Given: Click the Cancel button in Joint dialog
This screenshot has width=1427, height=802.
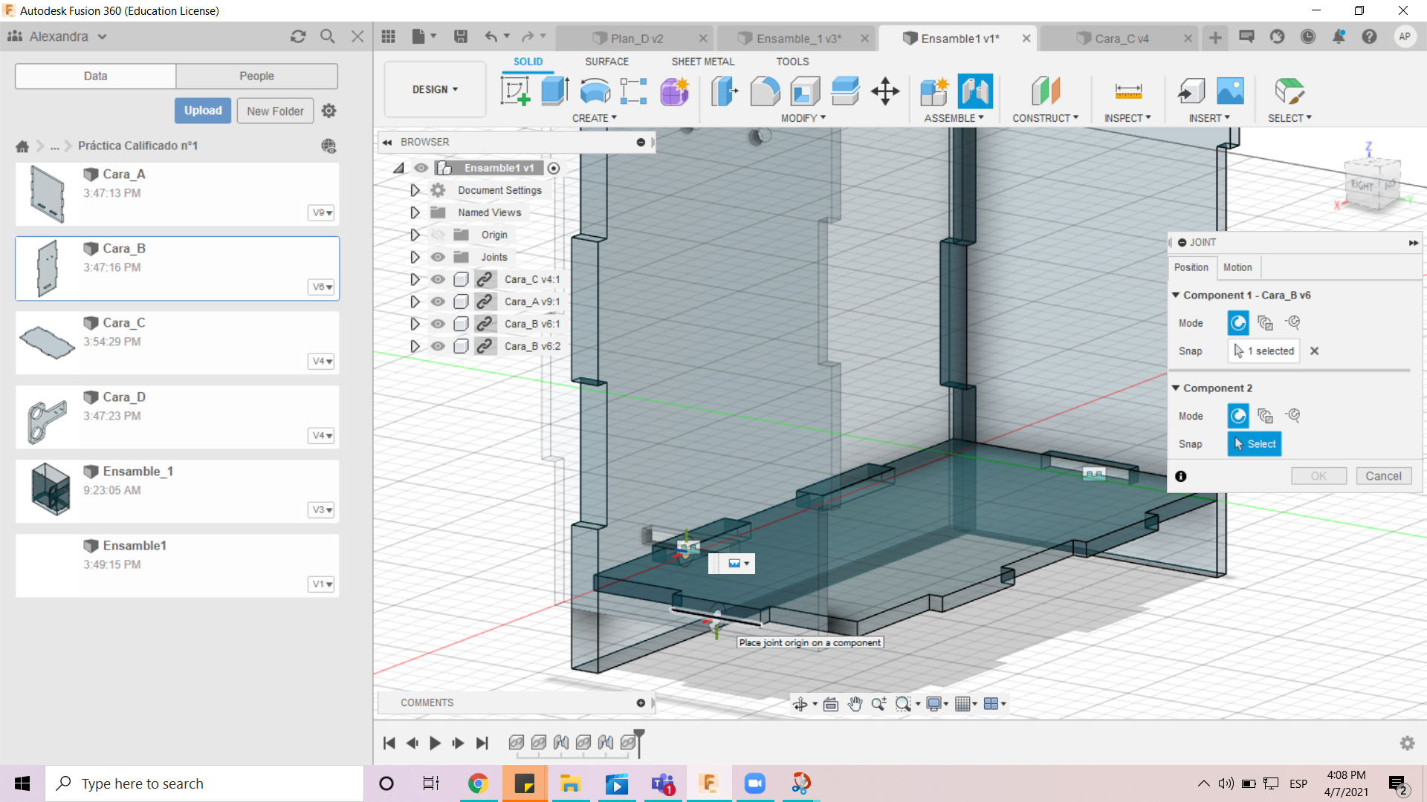Looking at the screenshot, I should coord(1383,476).
